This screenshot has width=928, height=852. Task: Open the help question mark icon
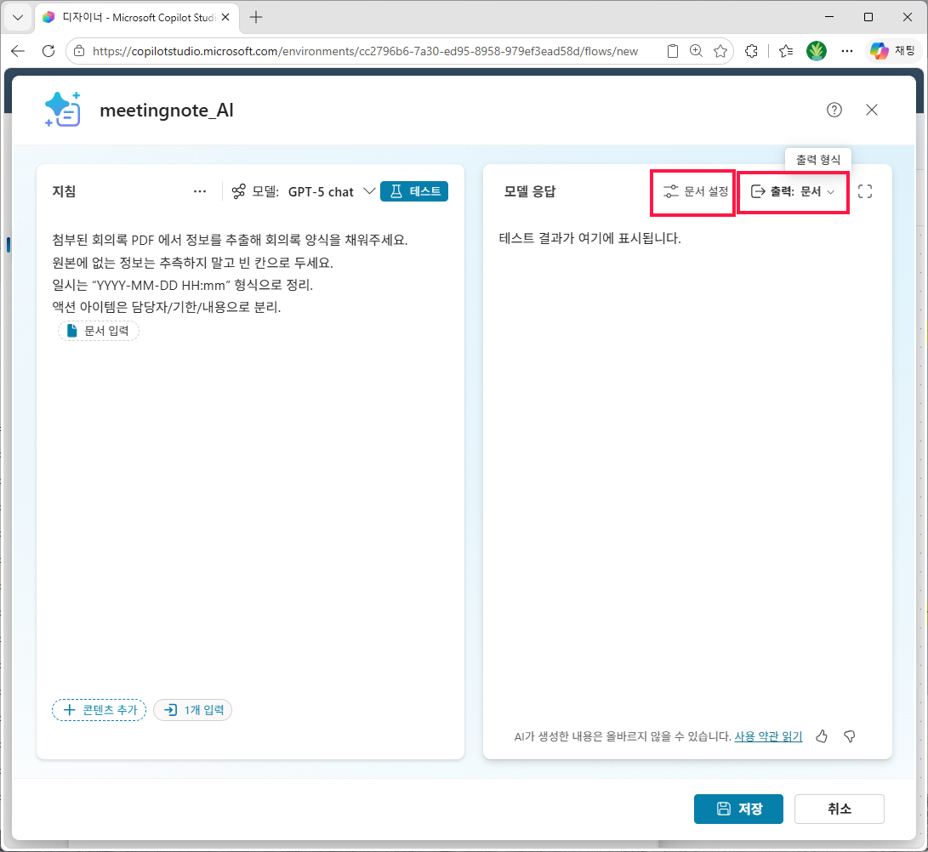coord(834,110)
